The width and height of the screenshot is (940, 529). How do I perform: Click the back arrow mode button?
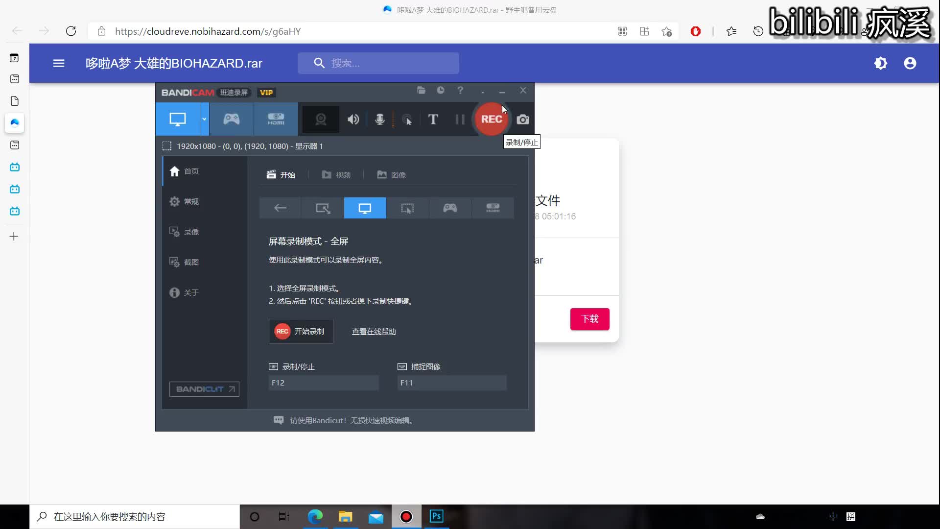coord(280,208)
